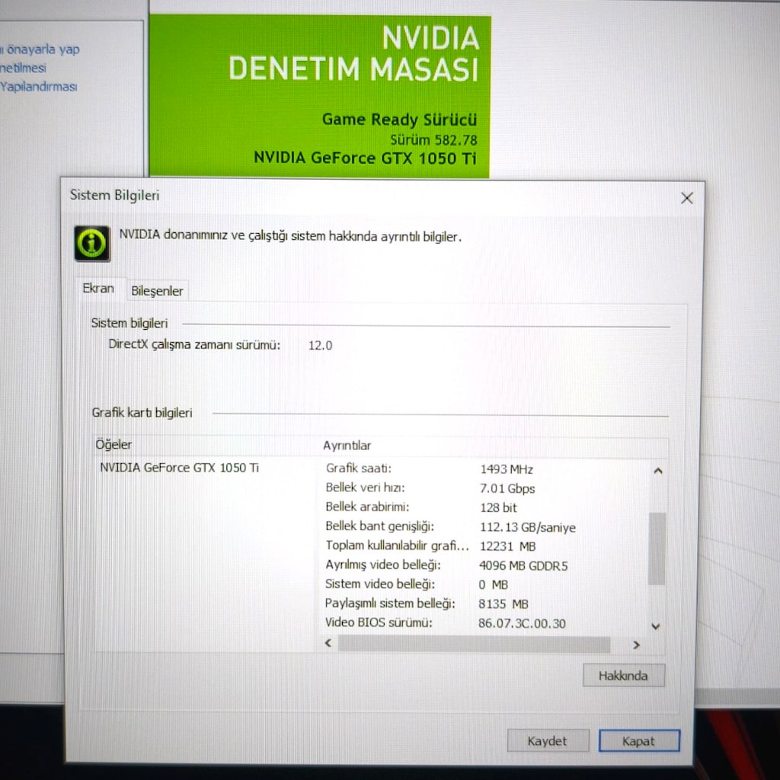Click the Sürüm 582.78 text in banner

[433, 140]
